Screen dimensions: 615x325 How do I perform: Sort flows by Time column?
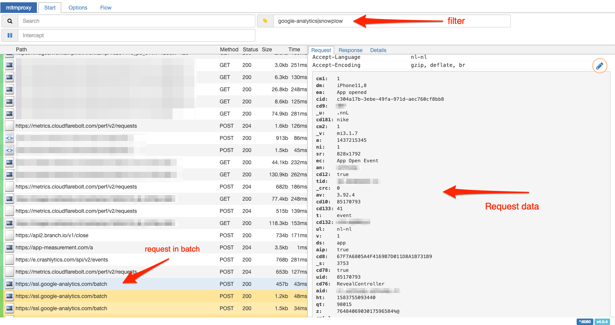294,49
